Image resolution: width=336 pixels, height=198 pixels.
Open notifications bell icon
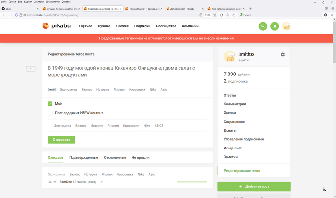tap(275, 26)
